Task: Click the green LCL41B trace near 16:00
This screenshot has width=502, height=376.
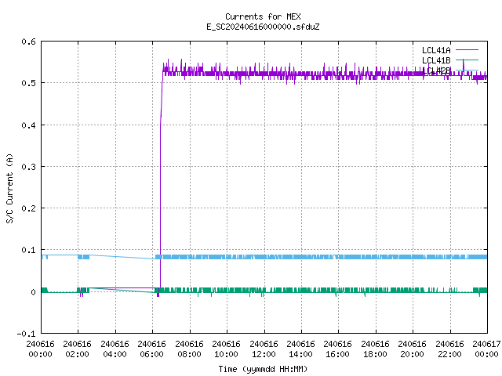Action: [x=338, y=290]
